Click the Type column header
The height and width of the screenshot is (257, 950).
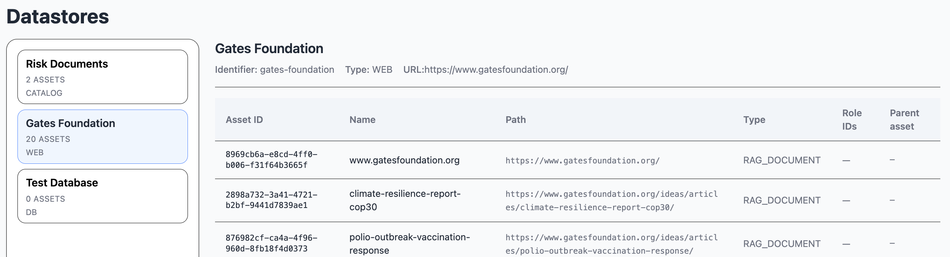point(754,120)
